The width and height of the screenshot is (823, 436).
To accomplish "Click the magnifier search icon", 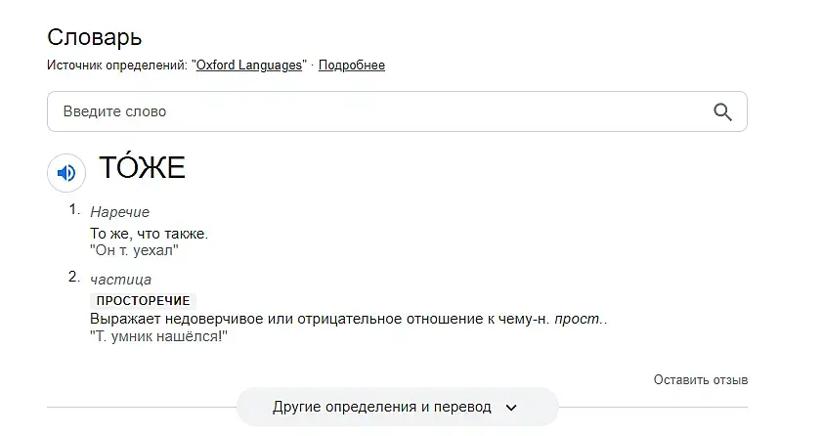I will pos(722,111).
